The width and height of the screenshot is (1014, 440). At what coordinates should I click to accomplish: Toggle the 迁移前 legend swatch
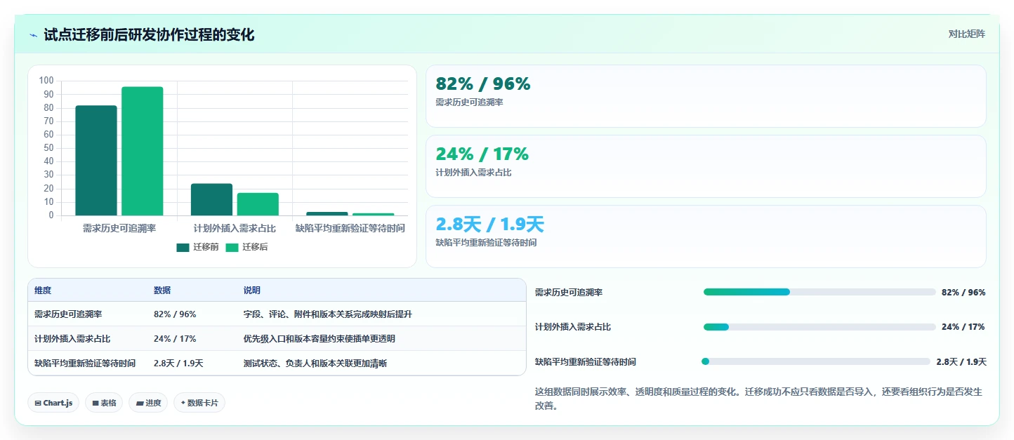(183, 247)
